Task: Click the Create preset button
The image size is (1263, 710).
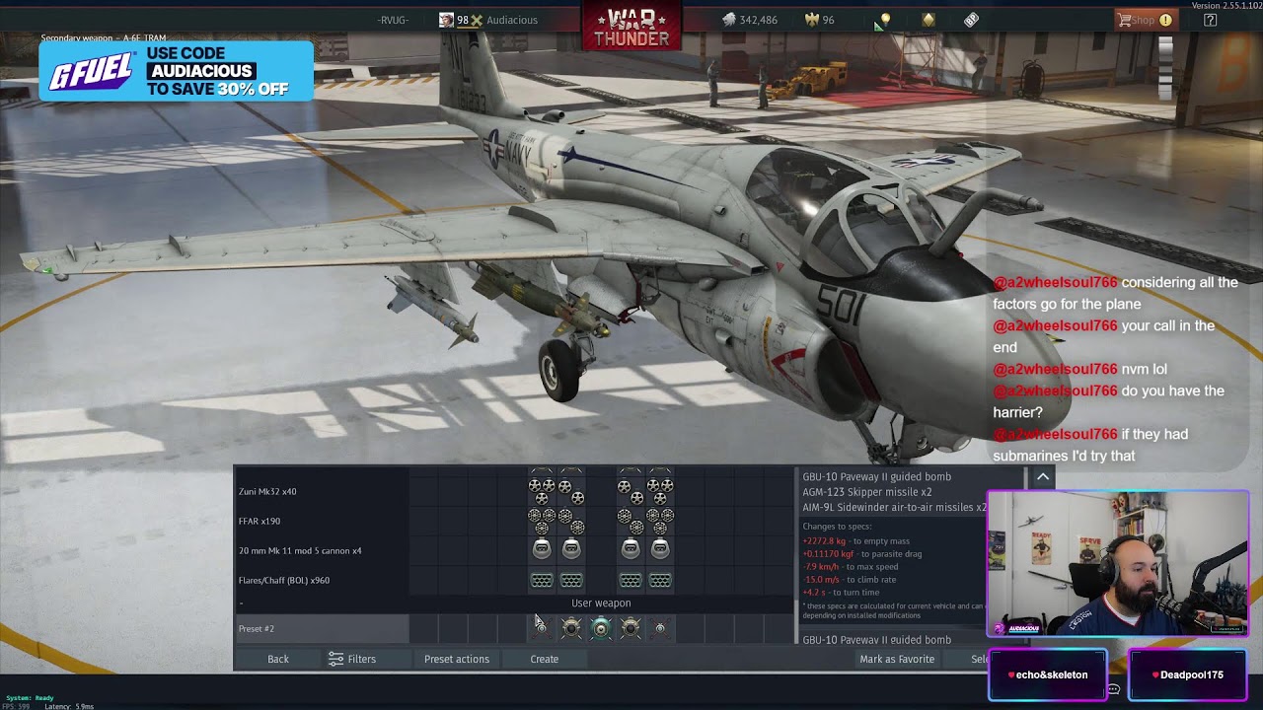Action: coord(545,659)
